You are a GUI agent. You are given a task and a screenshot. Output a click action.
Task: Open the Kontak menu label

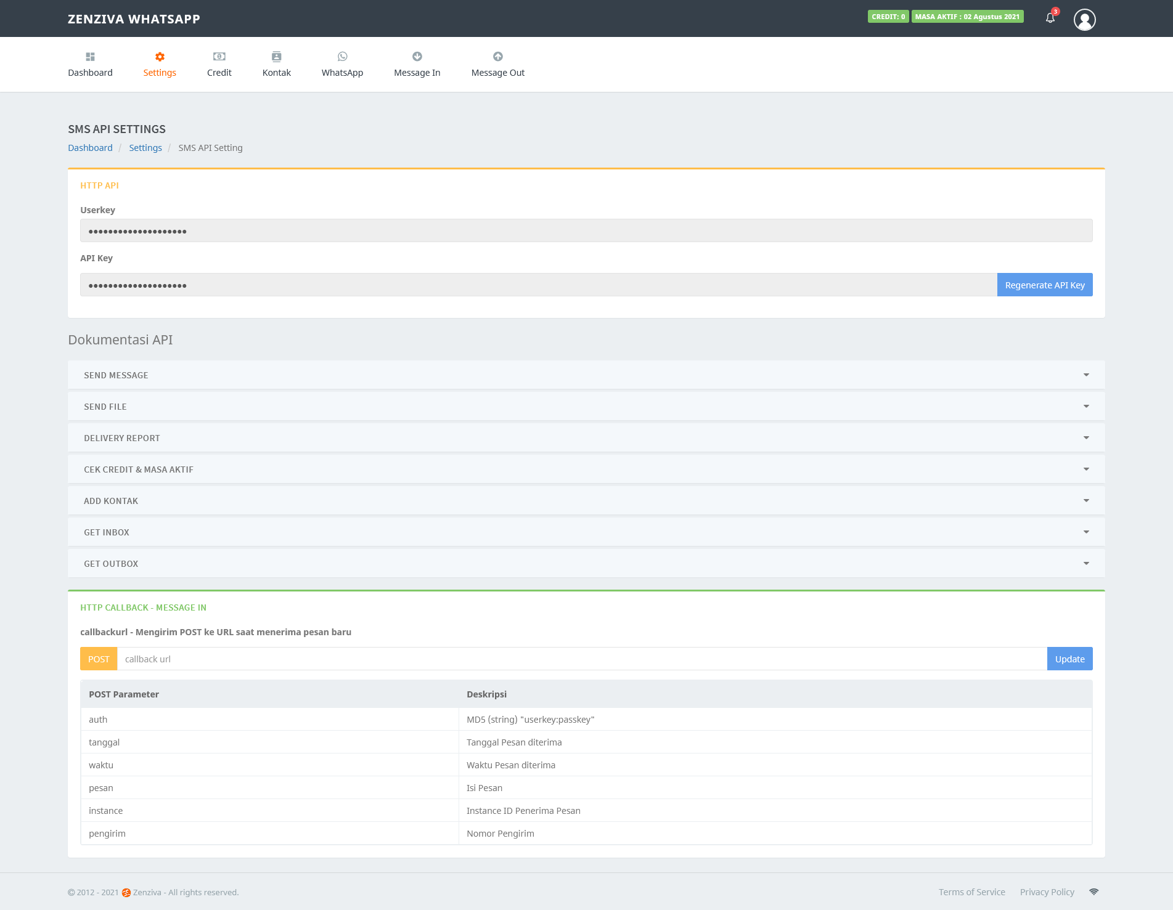pos(277,73)
